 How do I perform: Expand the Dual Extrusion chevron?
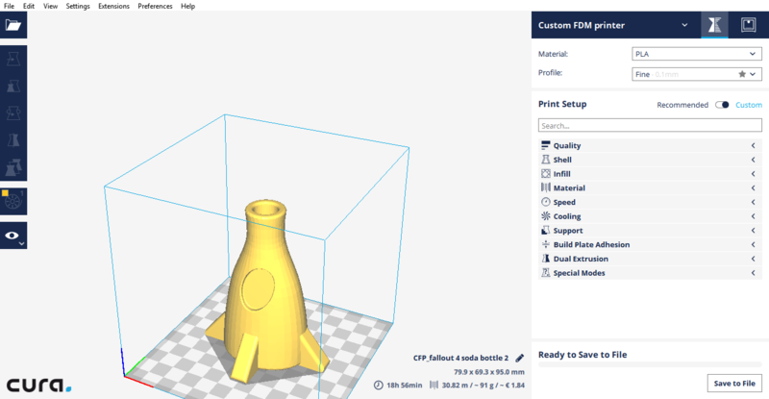(x=753, y=259)
